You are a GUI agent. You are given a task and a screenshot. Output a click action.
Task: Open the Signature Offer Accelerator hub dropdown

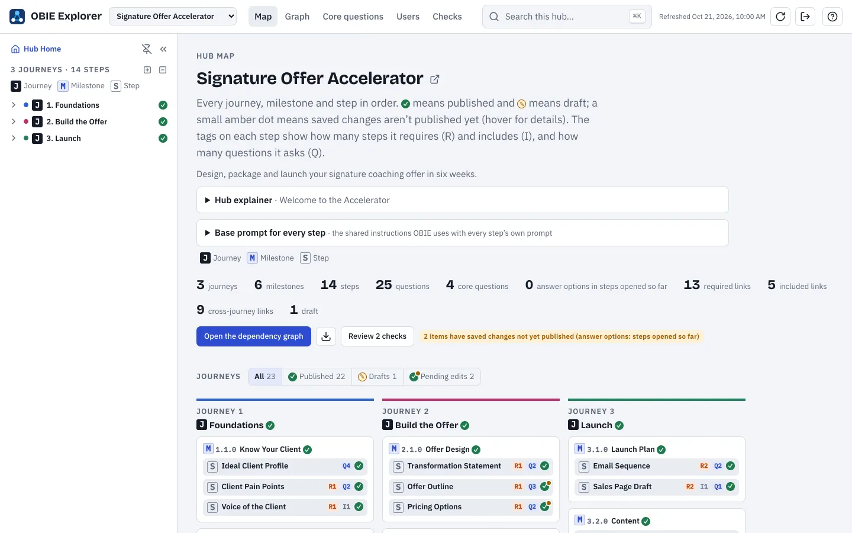pos(173,17)
